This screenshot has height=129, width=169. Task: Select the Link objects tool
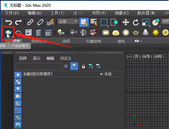click(x=30, y=22)
